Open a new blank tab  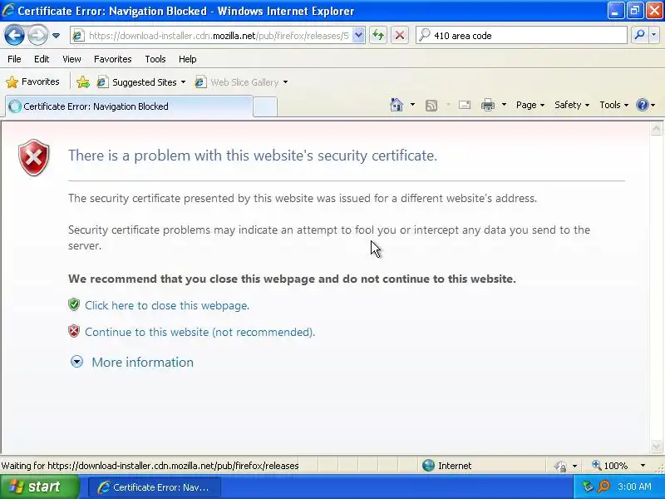pos(265,107)
